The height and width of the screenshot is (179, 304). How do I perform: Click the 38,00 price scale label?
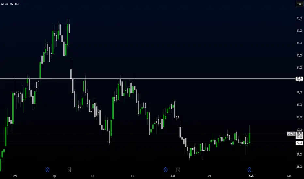[299, 18]
